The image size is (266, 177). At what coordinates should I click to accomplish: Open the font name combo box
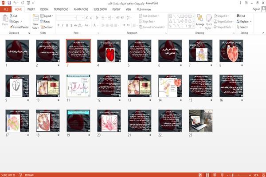[x=66, y=18]
